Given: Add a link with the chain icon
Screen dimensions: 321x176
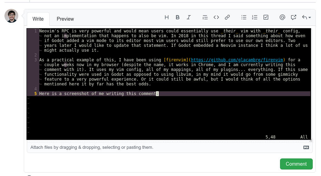Looking at the screenshot, I should click(227, 18).
